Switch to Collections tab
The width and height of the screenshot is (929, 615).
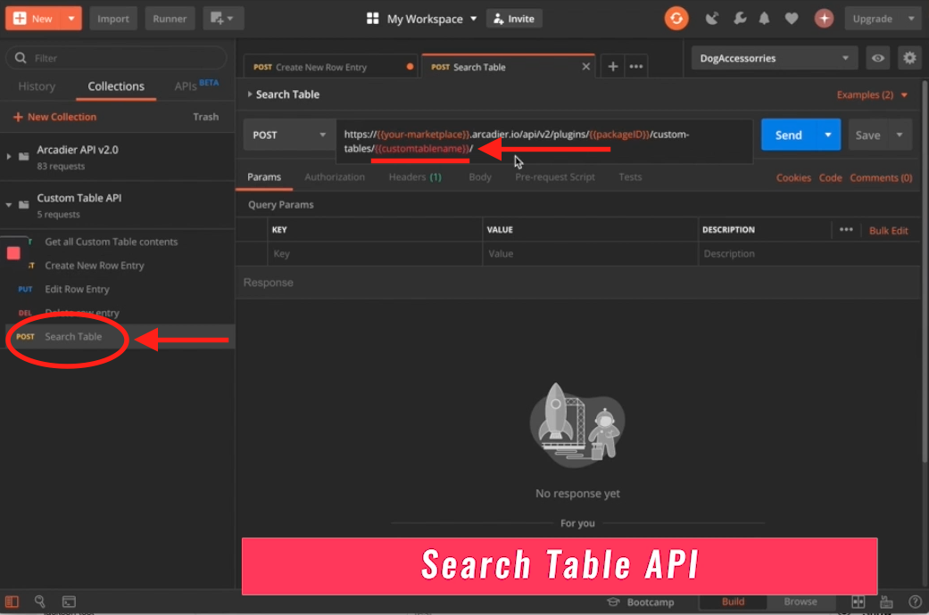(116, 86)
